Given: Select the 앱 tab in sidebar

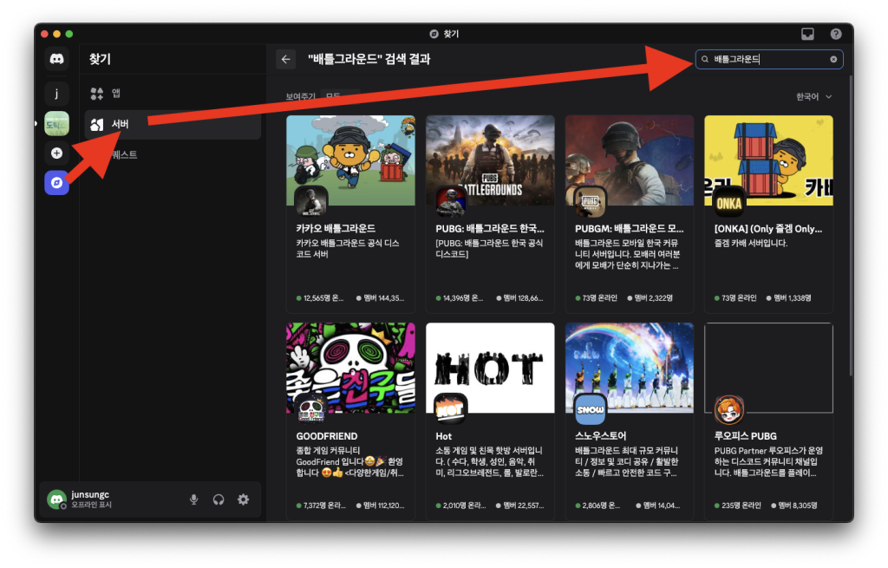Looking at the screenshot, I should (x=115, y=93).
